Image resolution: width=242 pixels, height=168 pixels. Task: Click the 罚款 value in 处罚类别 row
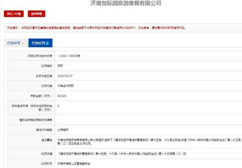[60, 66]
